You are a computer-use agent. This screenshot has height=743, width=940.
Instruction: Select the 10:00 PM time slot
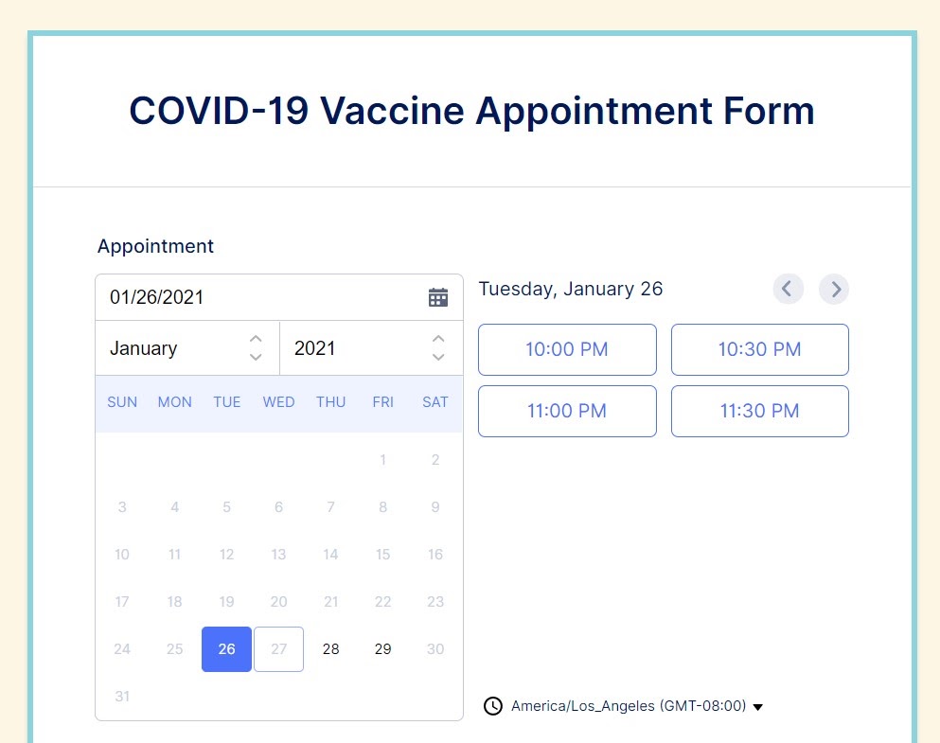pyautogui.click(x=567, y=349)
